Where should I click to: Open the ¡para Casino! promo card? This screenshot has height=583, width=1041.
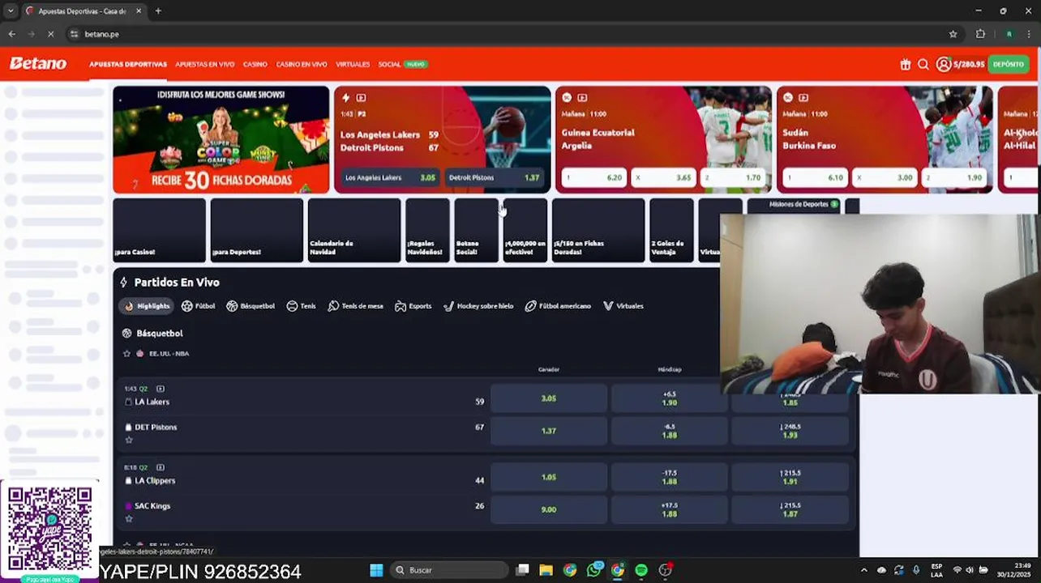[x=159, y=230]
